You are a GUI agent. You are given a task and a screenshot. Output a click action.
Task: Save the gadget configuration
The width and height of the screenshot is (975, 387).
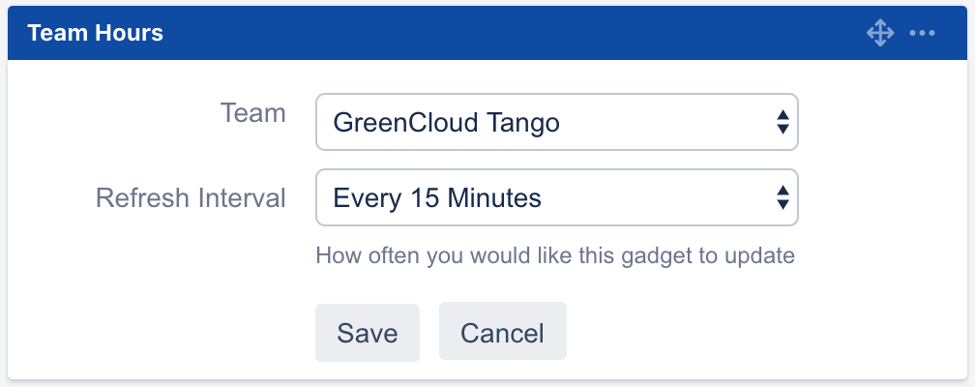[368, 333]
